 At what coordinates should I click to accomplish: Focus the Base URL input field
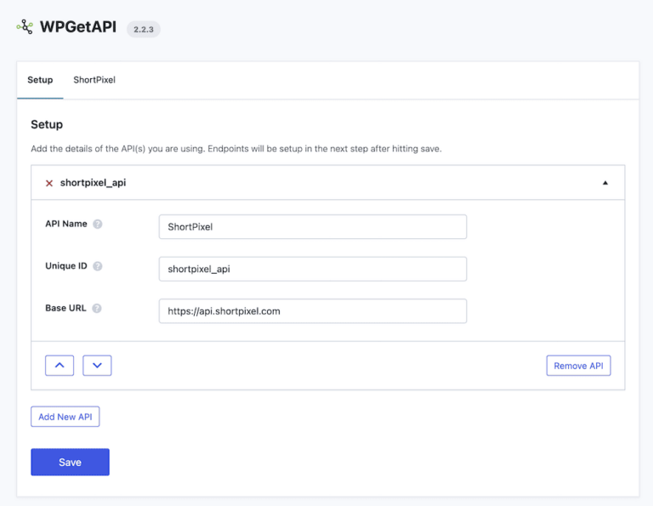(313, 310)
